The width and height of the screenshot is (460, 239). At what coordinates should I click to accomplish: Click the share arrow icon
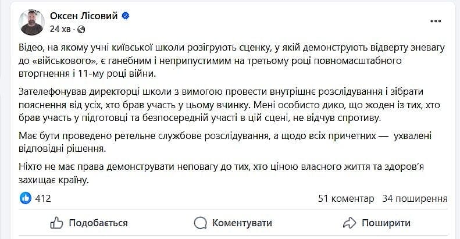point(350,223)
